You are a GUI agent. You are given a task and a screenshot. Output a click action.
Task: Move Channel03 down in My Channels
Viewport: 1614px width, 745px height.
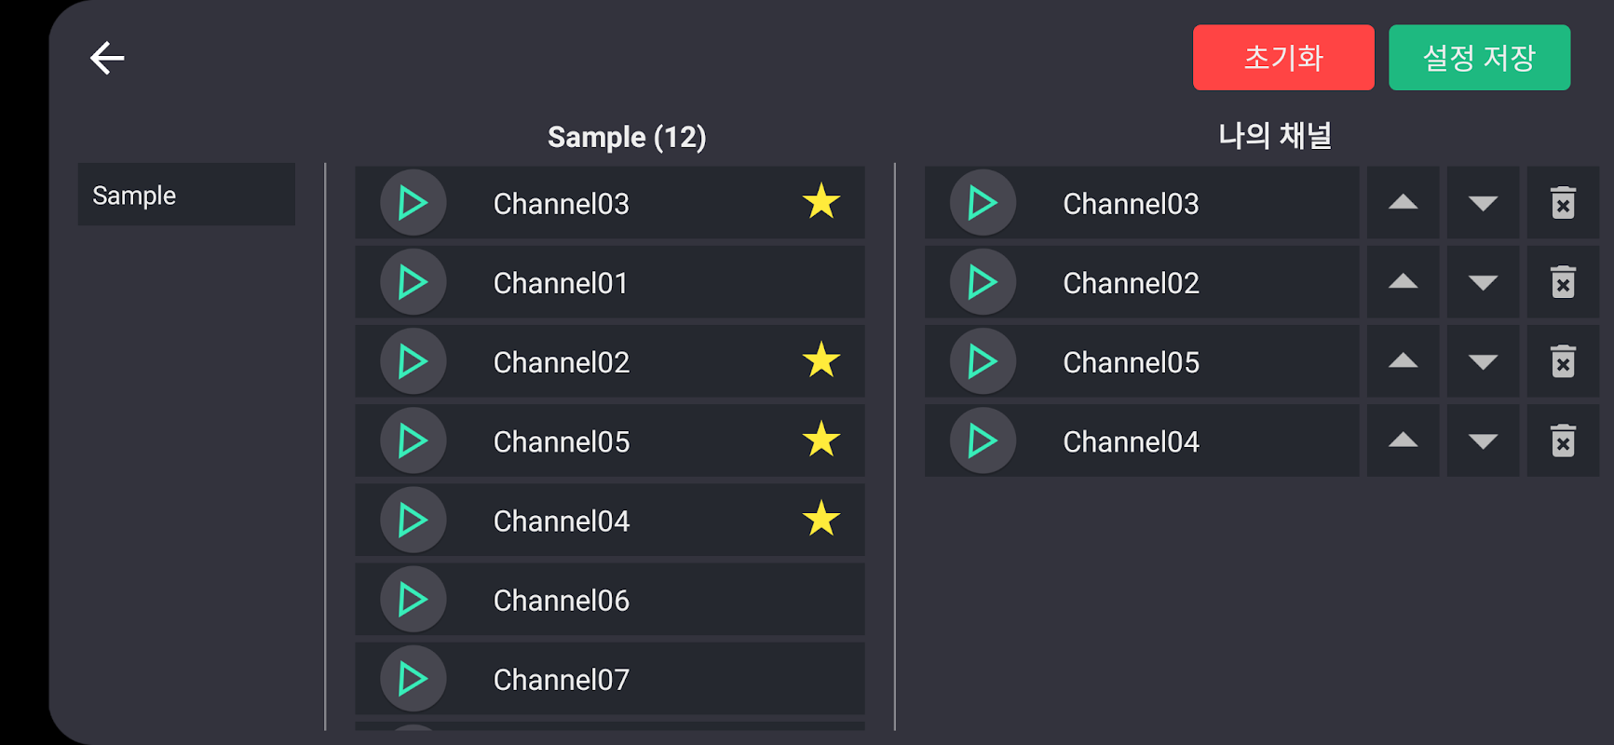click(x=1483, y=203)
